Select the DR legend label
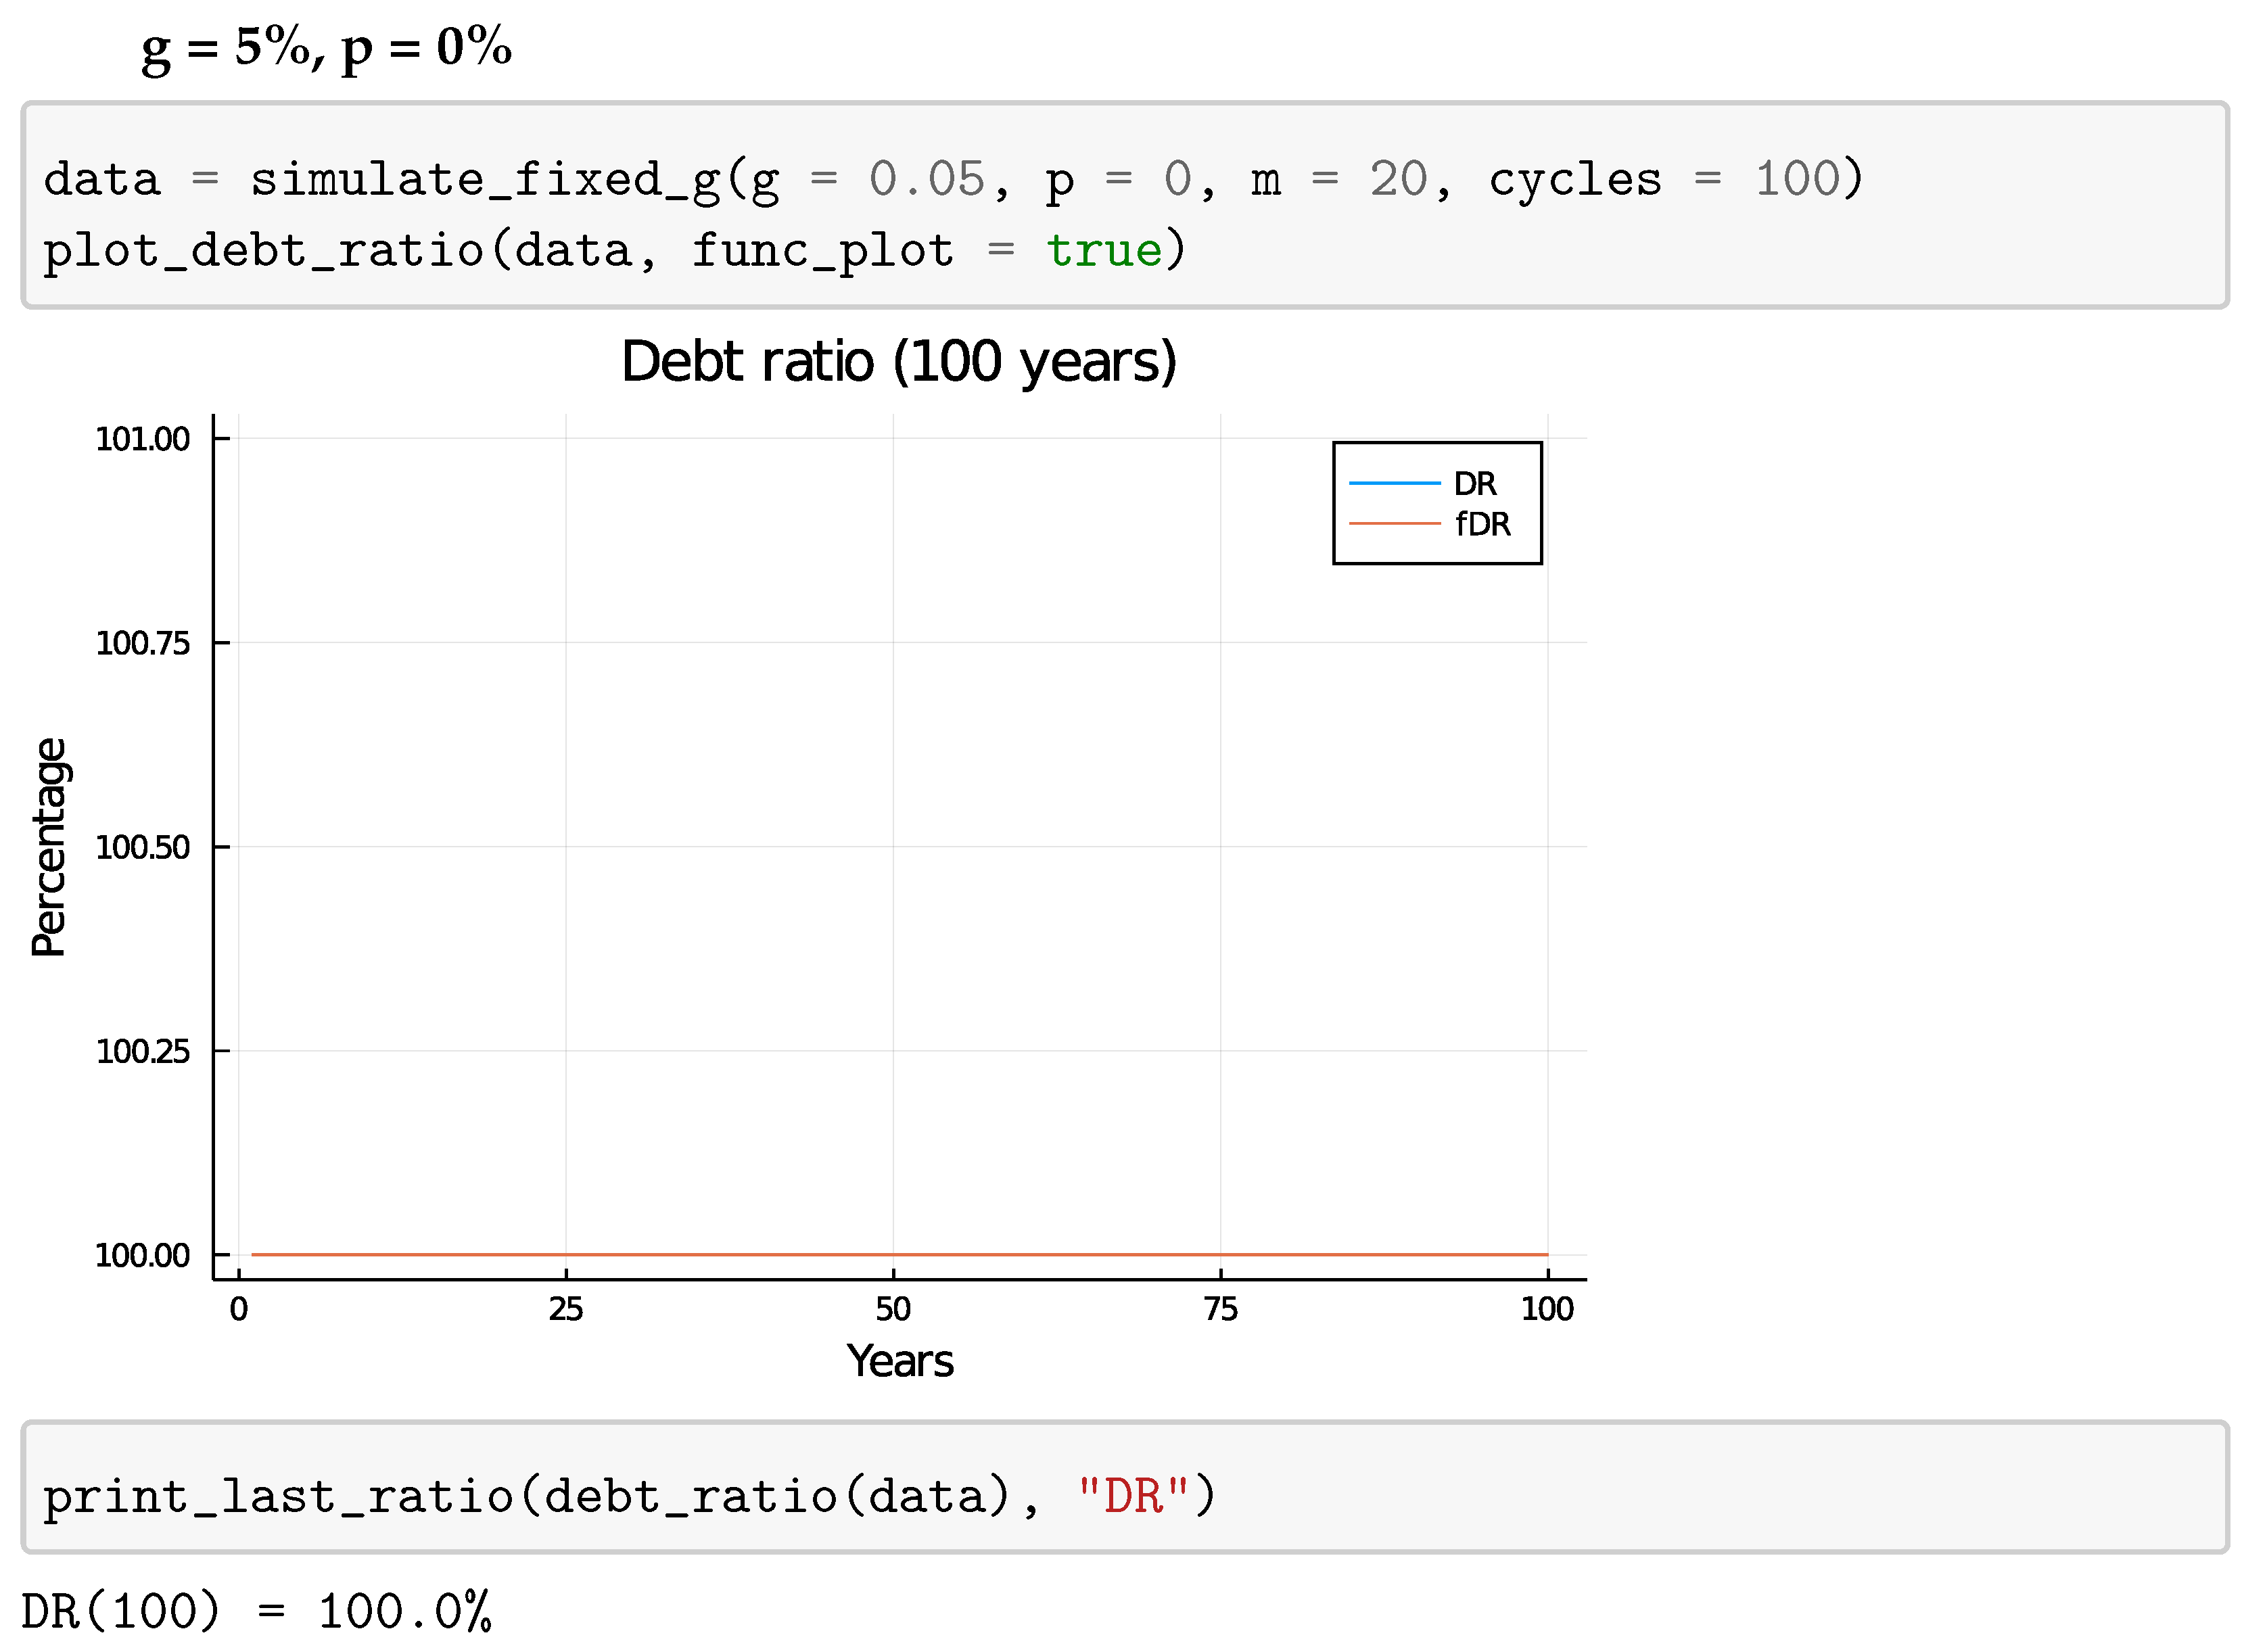The image size is (2244, 1652). pos(1474,484)
